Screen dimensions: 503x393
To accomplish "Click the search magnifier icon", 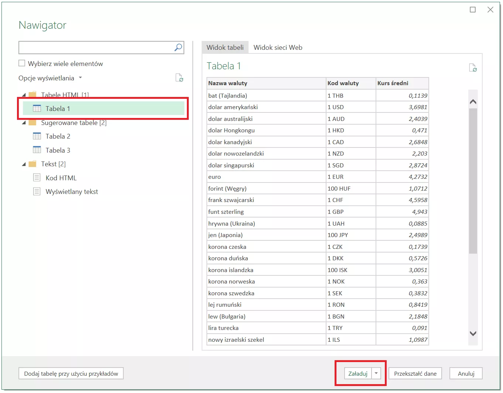I will (178, 48).
